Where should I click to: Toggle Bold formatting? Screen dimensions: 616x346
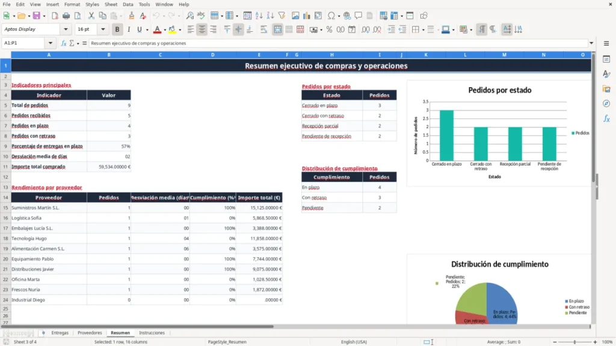pyautogui.click(x=117, y=29)
